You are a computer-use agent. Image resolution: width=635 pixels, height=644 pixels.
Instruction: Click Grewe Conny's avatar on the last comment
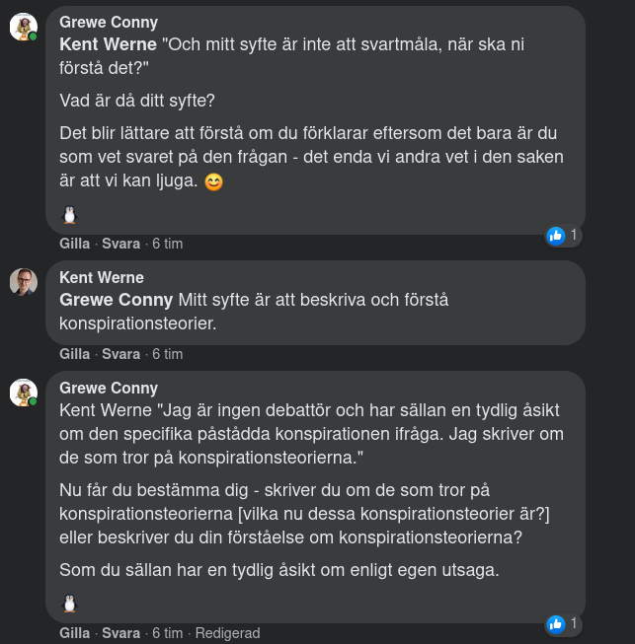click(x=24, y=393)
